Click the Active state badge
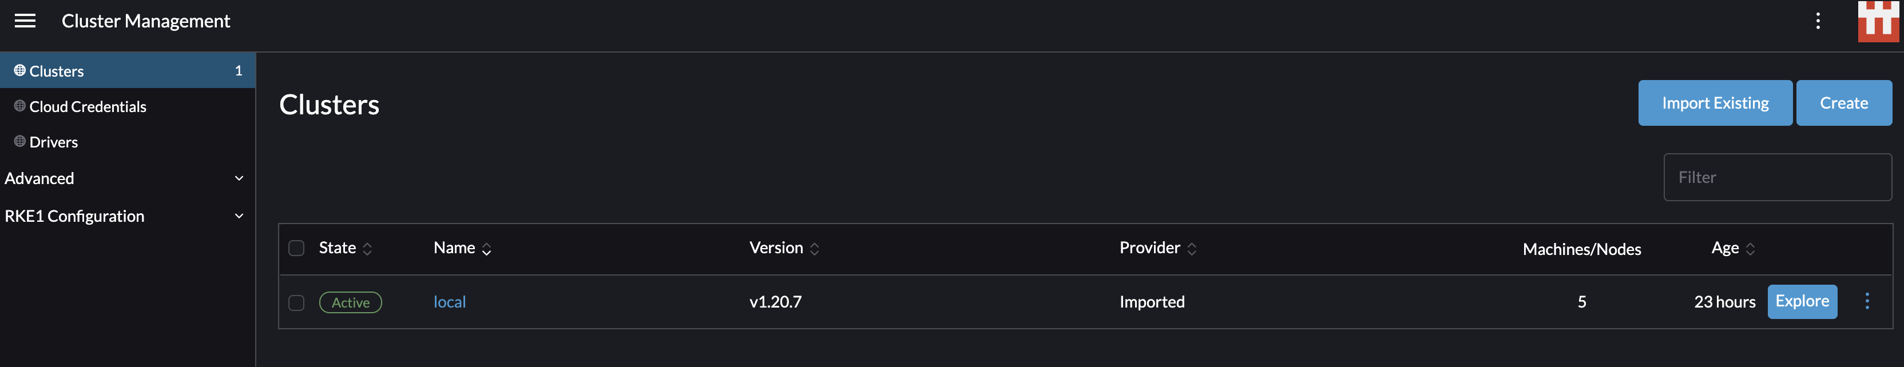1904x367 pixels. pos(350,302)
